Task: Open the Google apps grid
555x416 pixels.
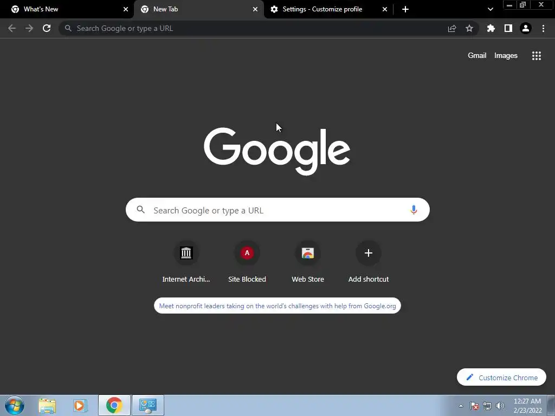Action: 537,56
